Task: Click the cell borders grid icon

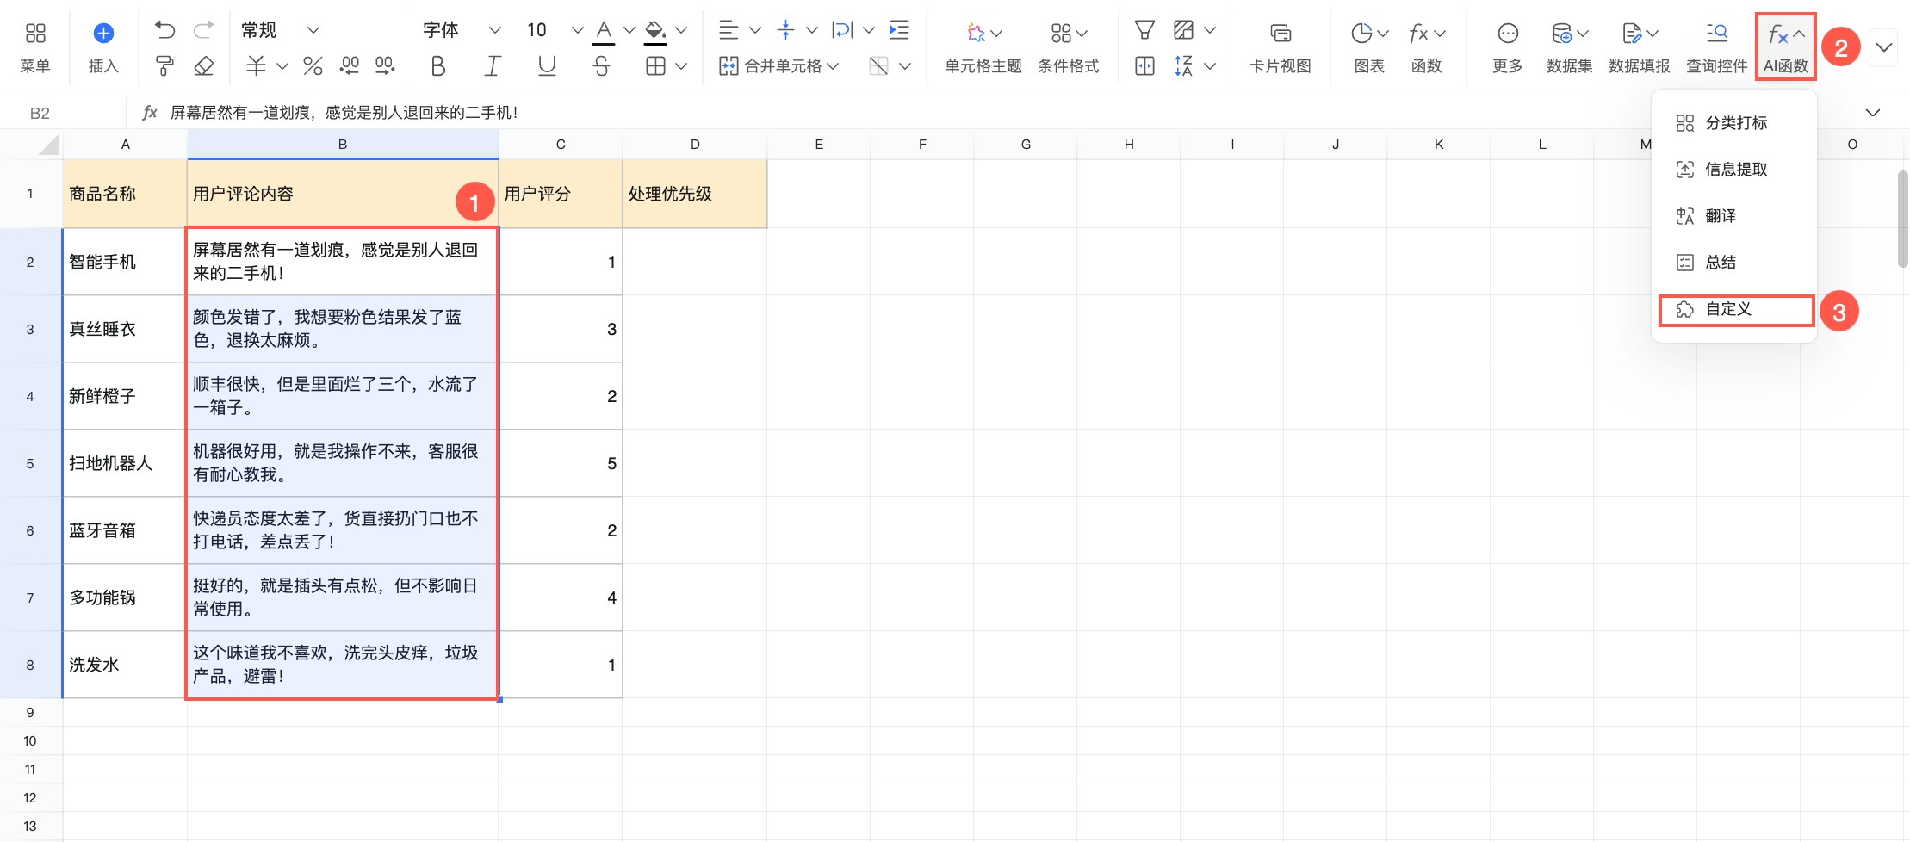Action: [x=655, y=65]
